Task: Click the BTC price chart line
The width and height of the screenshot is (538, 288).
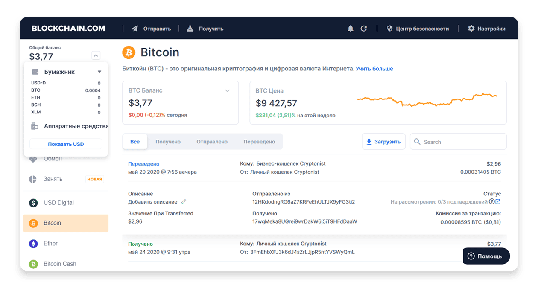Action: (x=427, y=100)
